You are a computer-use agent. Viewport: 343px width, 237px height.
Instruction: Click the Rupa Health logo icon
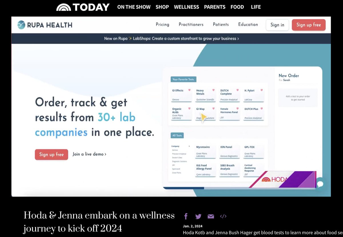21,25
